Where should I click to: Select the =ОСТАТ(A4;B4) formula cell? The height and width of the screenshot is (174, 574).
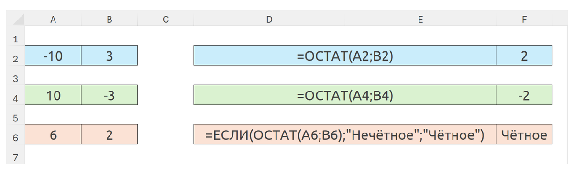click(x=345, y=95)
